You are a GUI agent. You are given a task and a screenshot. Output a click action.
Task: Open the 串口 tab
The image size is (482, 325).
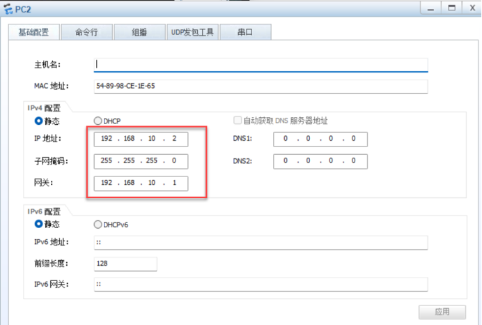click(245, 32)
